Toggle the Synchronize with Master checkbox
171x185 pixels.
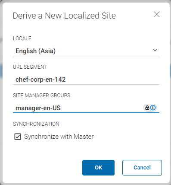(18, 137)
